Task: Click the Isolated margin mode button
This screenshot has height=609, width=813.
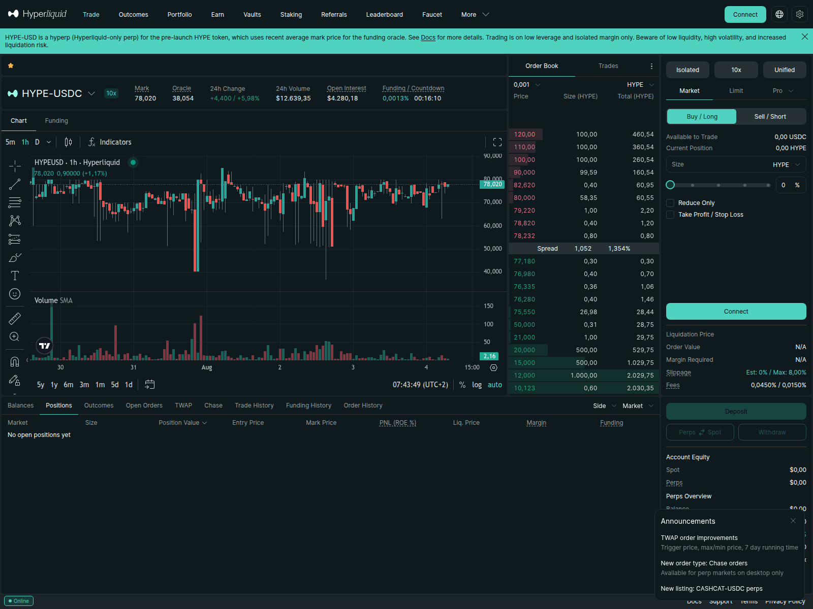Action: (x=687, y=70)
